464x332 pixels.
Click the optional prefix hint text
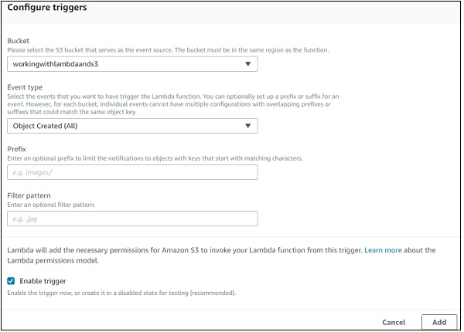155,158
